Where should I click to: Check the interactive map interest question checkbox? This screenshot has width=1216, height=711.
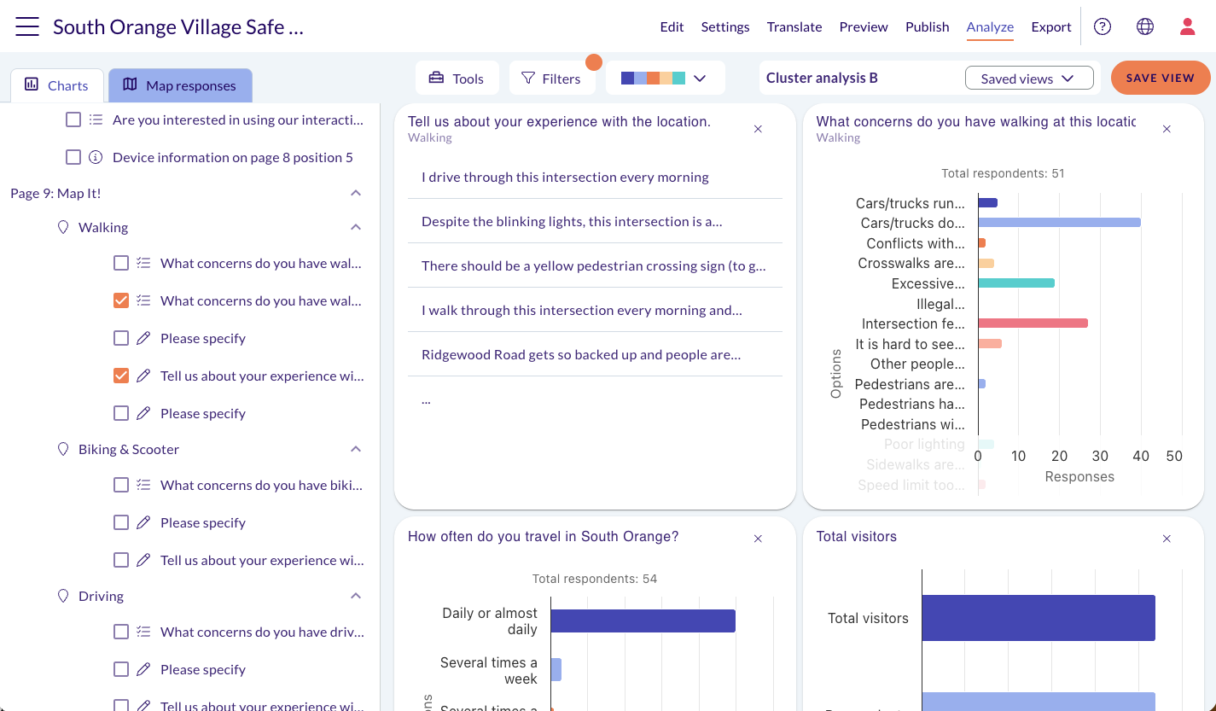point(73,119)
